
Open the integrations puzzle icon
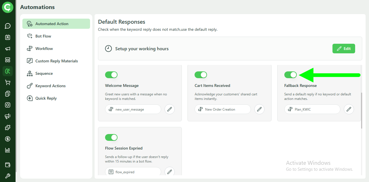8,127
